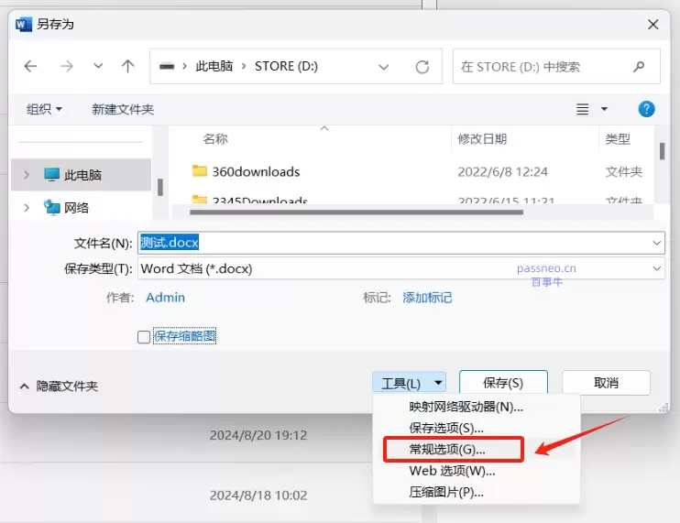The width and height of the screenshot is (680, 523).
Task: Enable the 保存缩略图 checkbox
Action: click(144, 337)
